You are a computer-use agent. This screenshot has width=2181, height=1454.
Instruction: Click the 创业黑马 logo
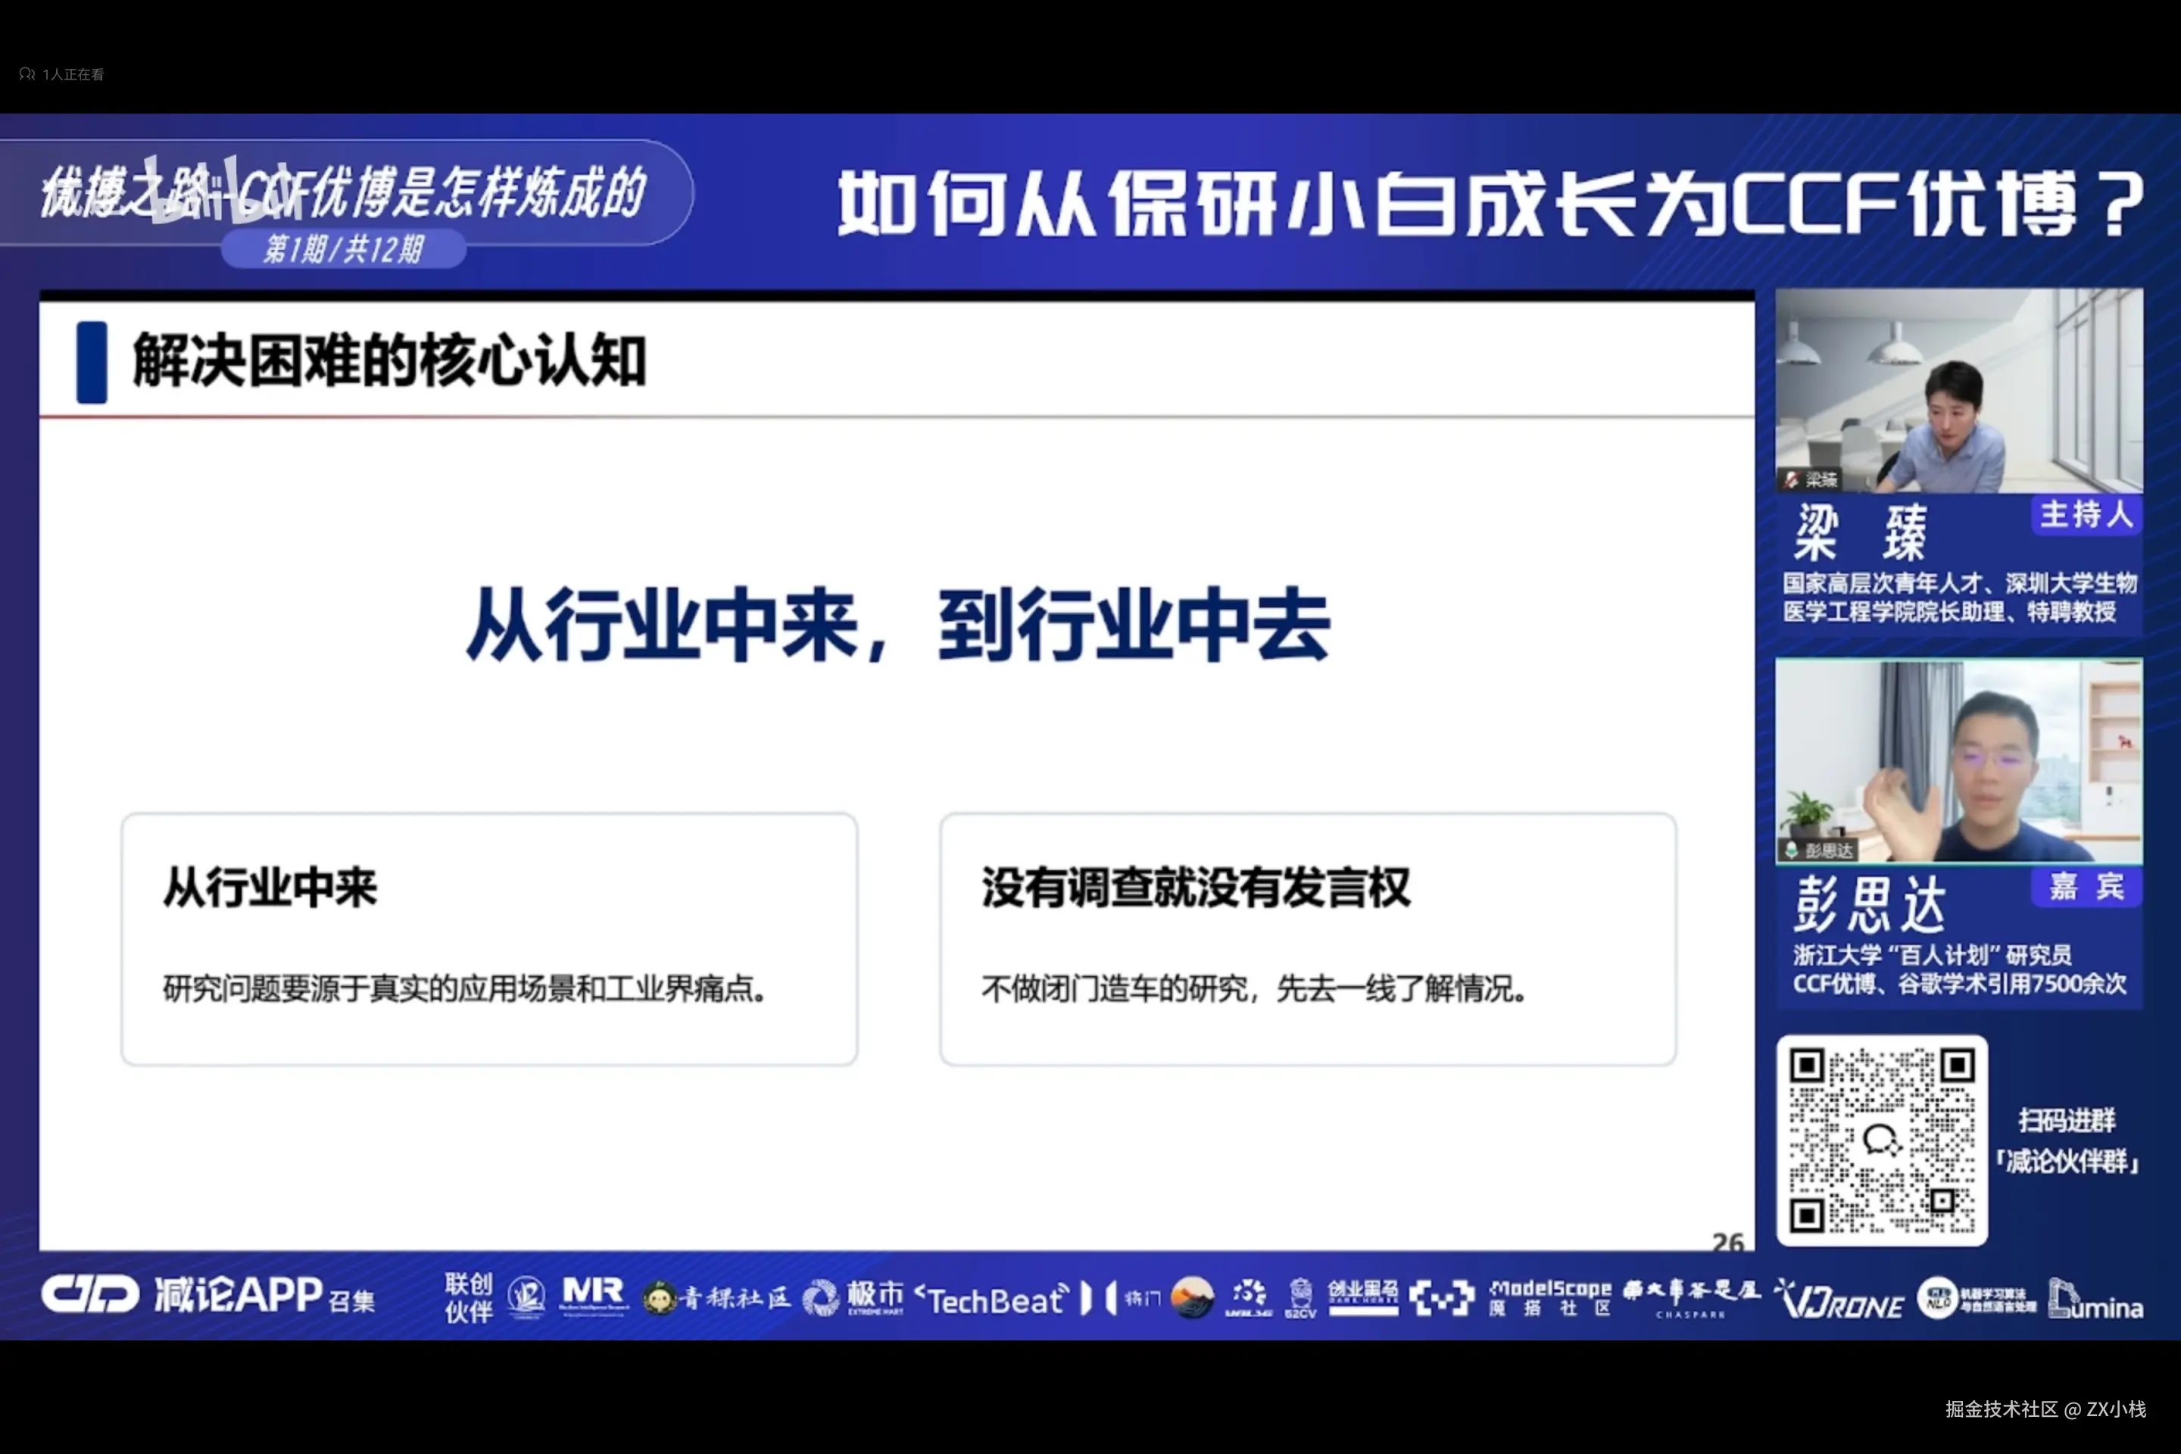1362,1296
